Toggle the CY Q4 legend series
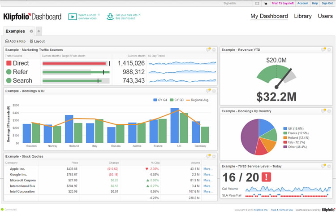Screen dimensions: 336x216 160,100
